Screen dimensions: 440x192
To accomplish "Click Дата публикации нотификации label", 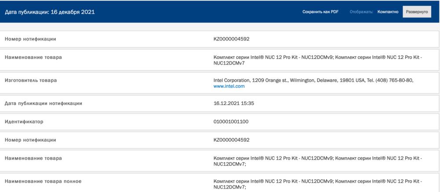I will pyautogui.click(x=44, y=103).
